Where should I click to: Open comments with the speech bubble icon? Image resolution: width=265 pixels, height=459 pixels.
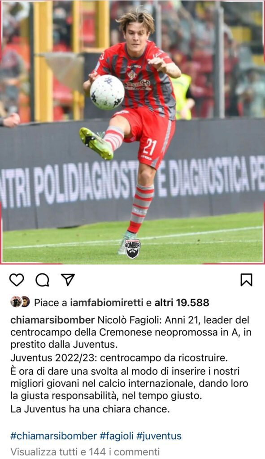(x=42, y=280)
